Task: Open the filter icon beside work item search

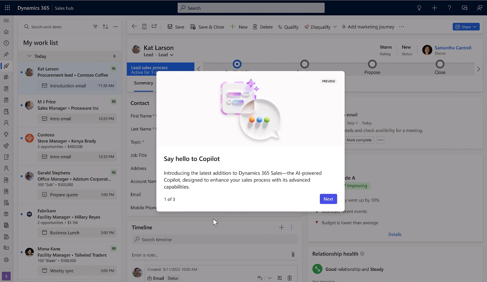Action: tap(95, 27)
